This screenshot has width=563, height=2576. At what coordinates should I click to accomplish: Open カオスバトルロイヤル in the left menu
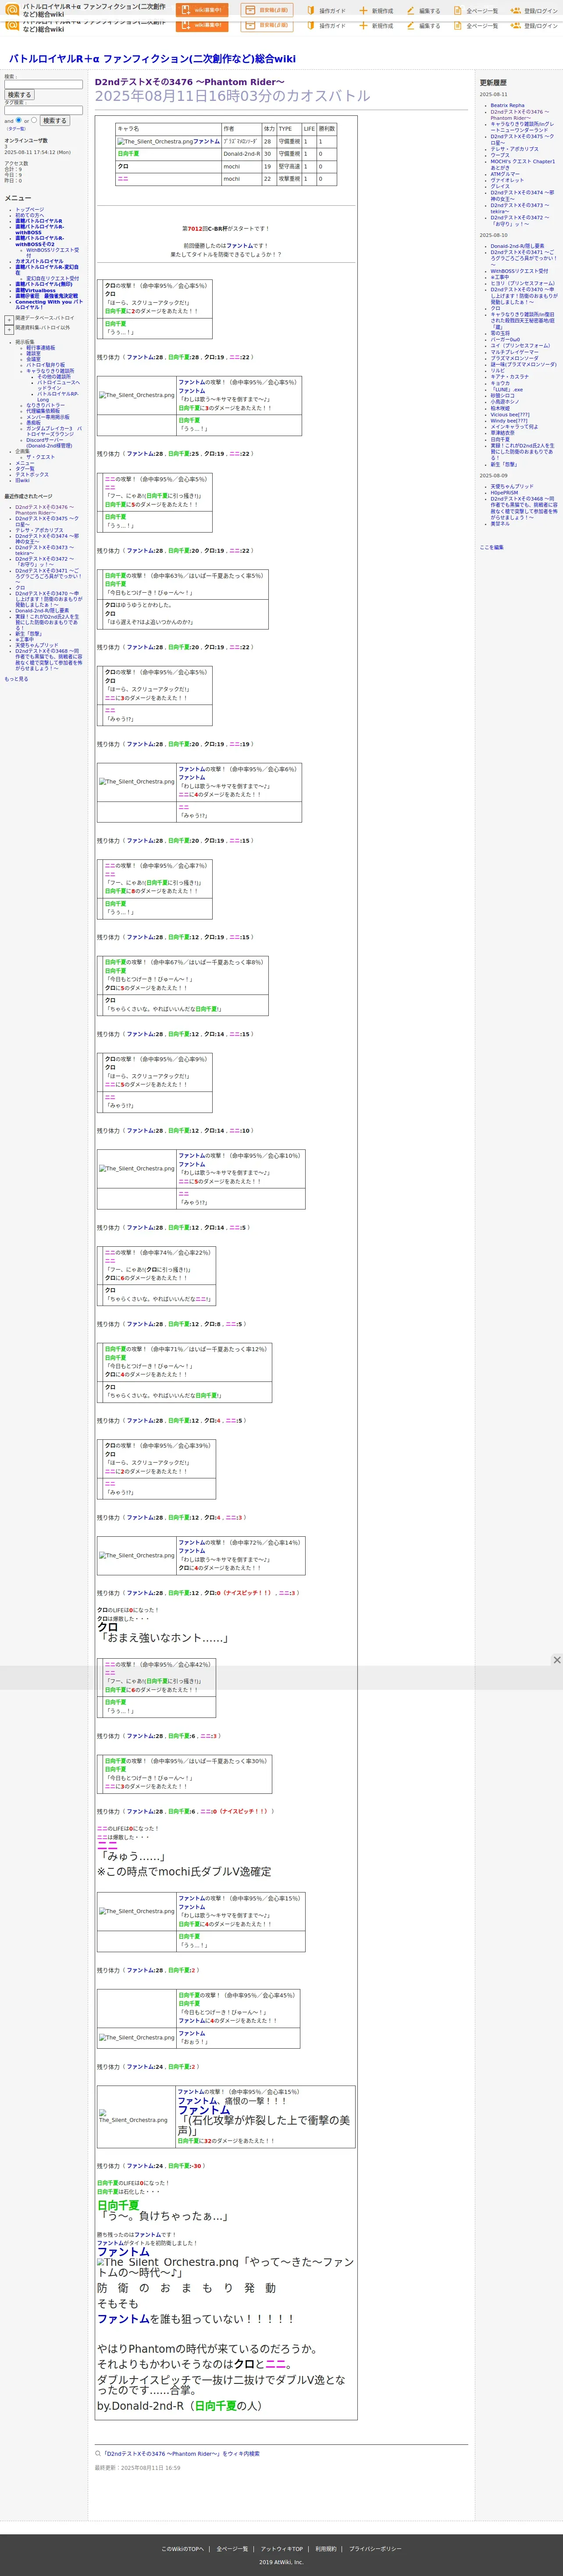39,261
